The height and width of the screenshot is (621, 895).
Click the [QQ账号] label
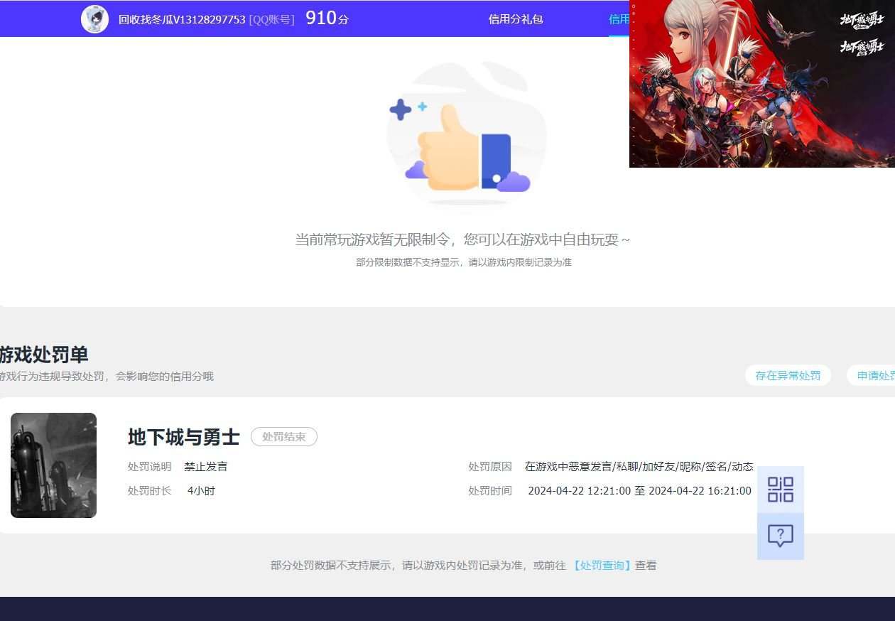coord(271,19)
